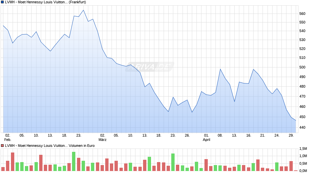The image size is (312, 174).
Task: Click the '02. März' date label
Action: click(x=103, y=138)
